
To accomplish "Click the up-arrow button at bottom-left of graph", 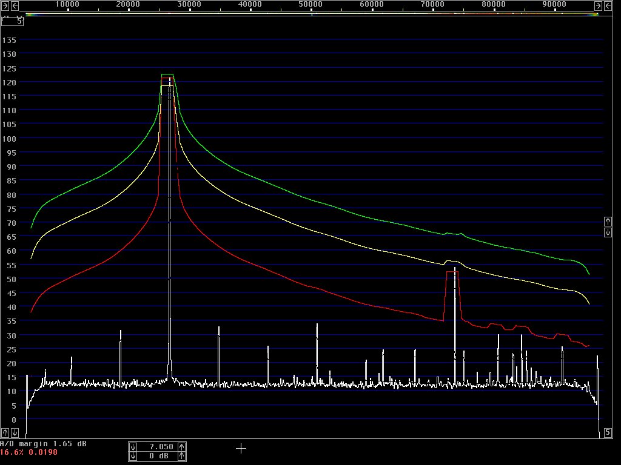I will click(x=5, y=432).
